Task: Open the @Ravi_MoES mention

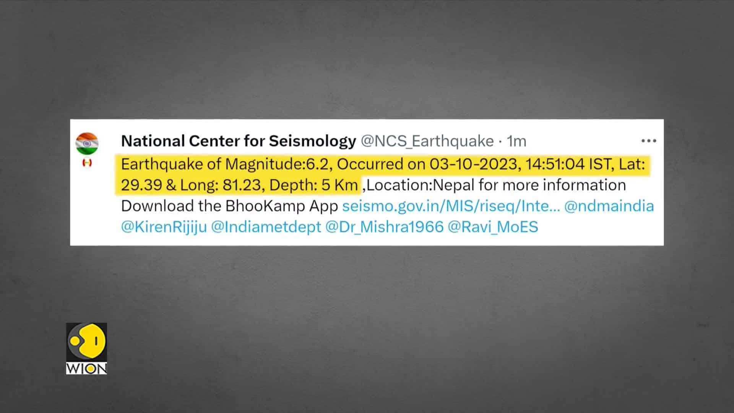Action: coord(493,227)
